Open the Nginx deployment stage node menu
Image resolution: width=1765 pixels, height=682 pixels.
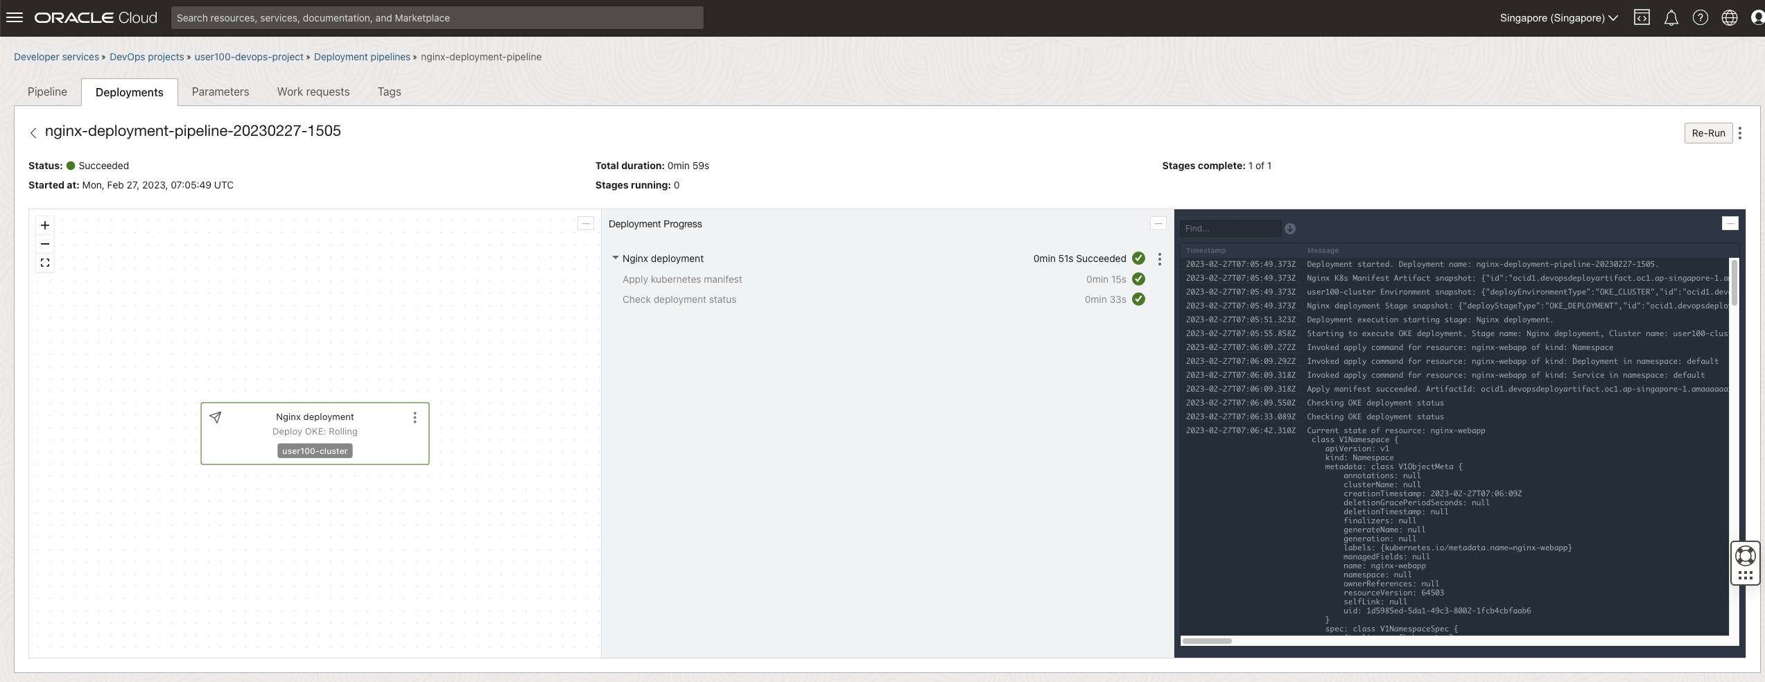point(415,417)
